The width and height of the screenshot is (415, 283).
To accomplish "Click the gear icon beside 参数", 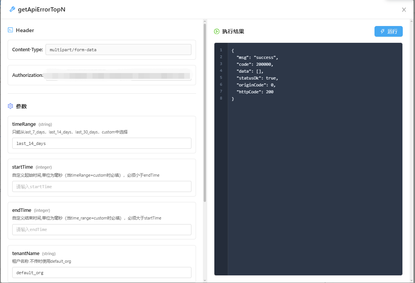I will coord(10,106).
